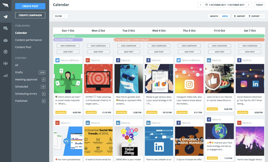Open the Filter dropdown
The height and width of the screenshot is (162, 268).
pos(60,16)
